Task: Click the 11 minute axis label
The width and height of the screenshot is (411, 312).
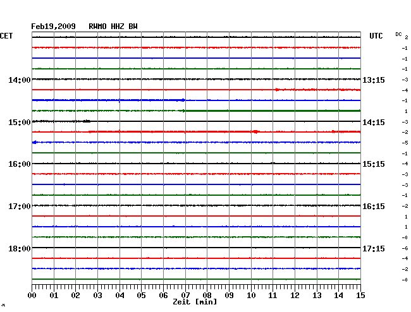Action: 273,295
